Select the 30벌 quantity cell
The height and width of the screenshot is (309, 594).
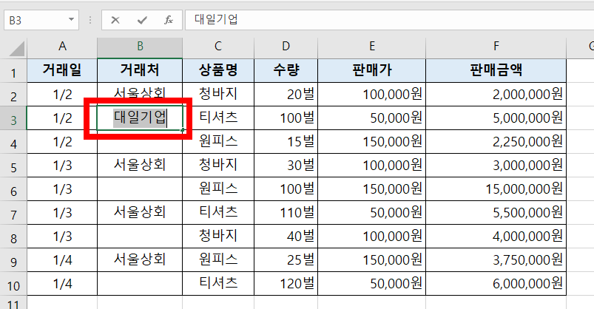286,165
